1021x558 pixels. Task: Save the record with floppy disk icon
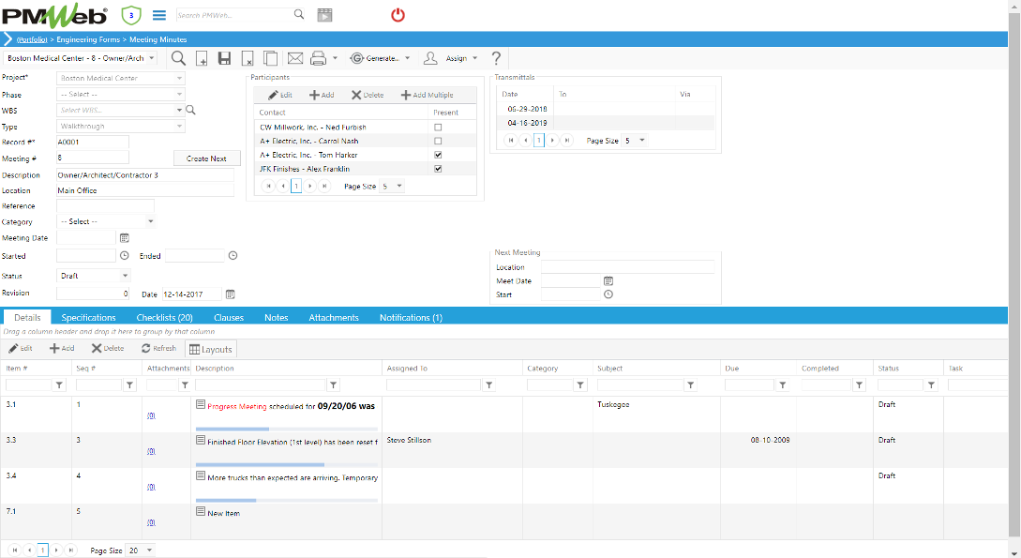point(225,58)
